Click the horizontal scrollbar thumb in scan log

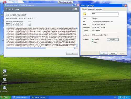point(27,48)
